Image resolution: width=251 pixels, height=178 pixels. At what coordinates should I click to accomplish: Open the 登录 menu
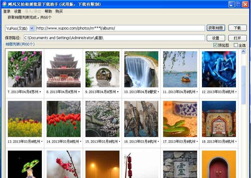tap(7, 11)
